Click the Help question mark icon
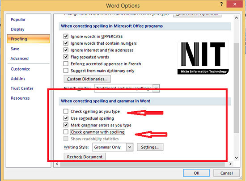 point(221,4)
